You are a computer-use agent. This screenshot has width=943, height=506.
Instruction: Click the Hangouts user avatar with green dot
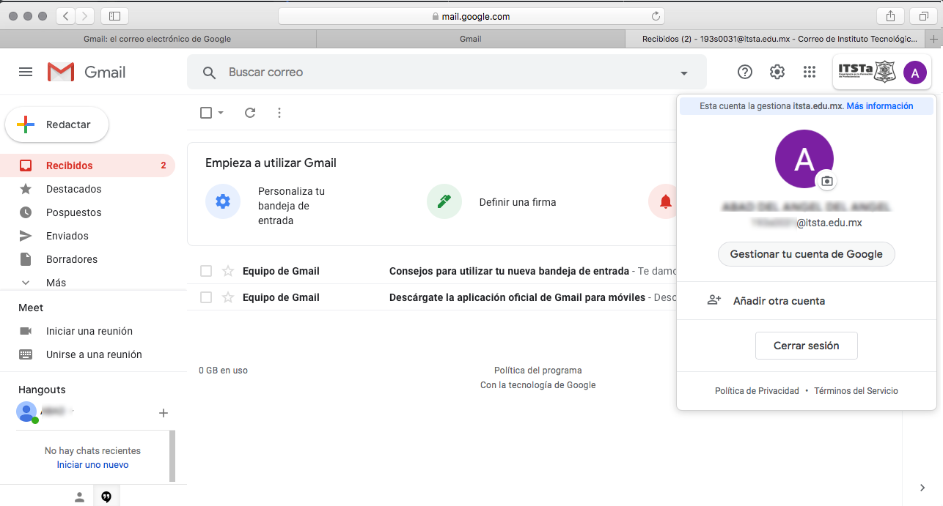[x=27, y=412]
